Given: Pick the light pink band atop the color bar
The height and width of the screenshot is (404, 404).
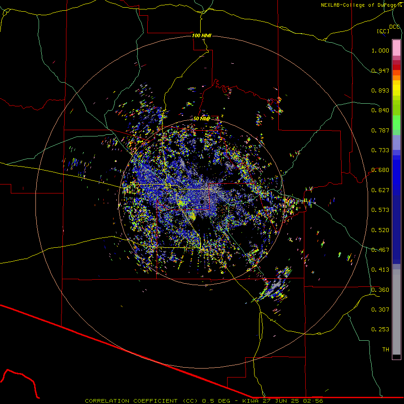Looking at the screenshot, I should pos(396,48).
